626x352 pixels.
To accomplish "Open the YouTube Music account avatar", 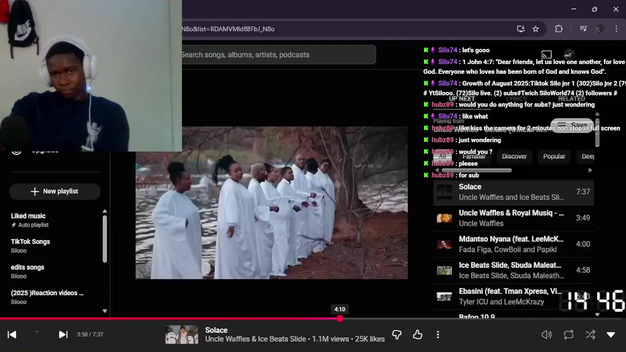I will point(569,54).
